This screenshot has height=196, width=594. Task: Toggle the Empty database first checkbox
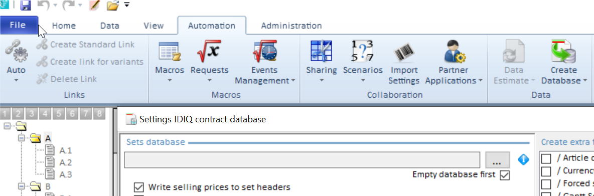coord(505,175)
